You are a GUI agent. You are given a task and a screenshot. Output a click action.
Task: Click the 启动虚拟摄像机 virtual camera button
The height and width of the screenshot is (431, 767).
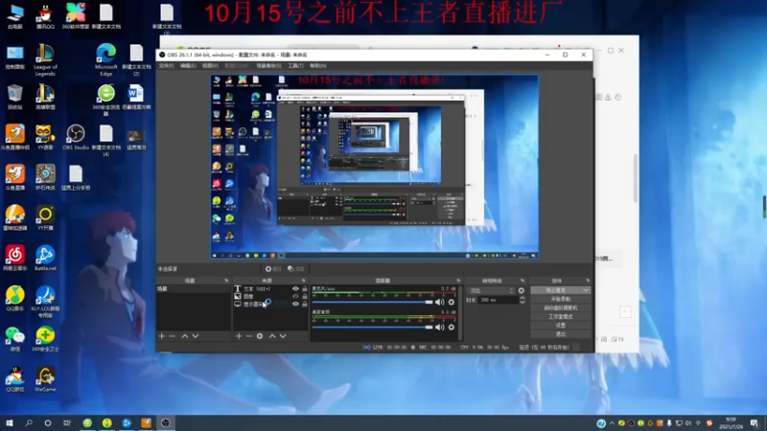click(561, 307)
